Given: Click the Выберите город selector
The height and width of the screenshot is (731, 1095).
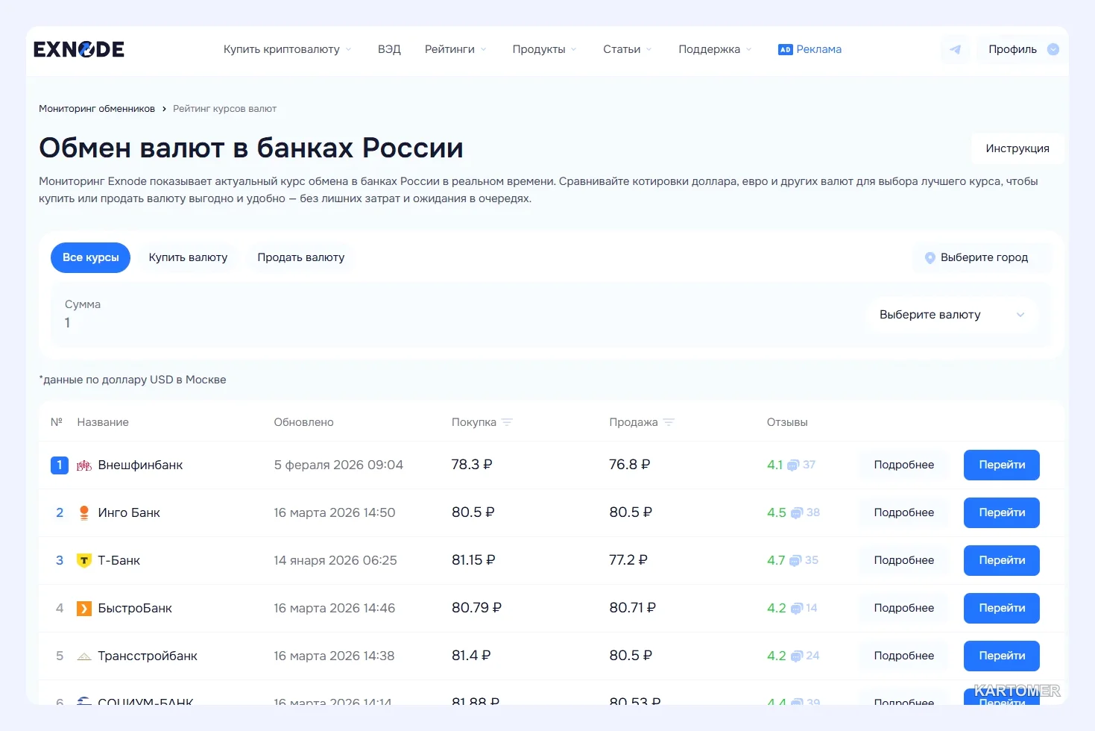Looking at the screenshot, I should (982, 257).
